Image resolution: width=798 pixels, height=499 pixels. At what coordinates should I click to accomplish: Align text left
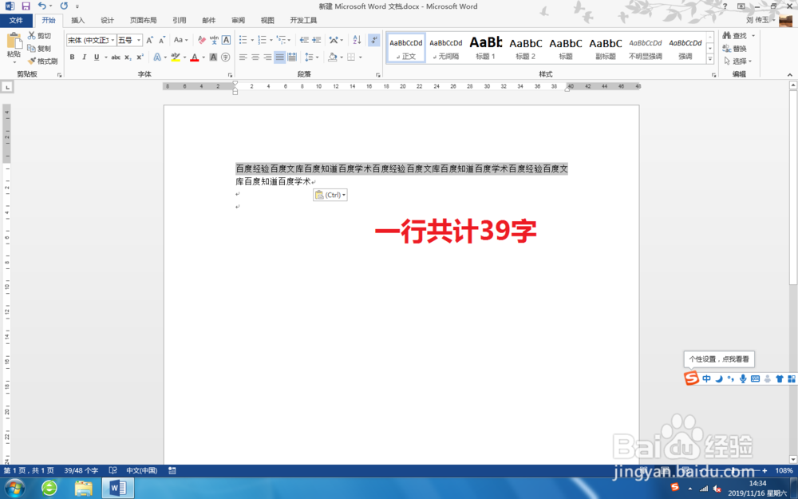pos(243,57)
